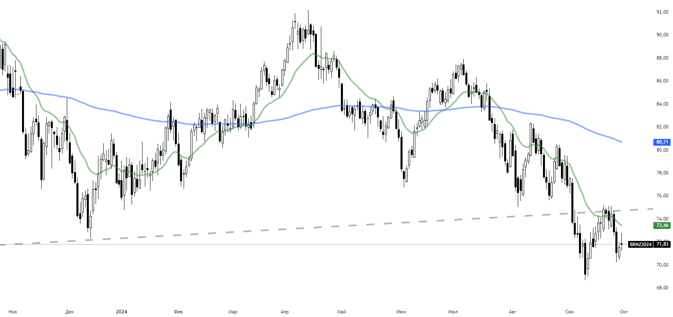Click the blue 80,71 price label
This screenshot has height=317, width=673.
[x=662, y=142]
